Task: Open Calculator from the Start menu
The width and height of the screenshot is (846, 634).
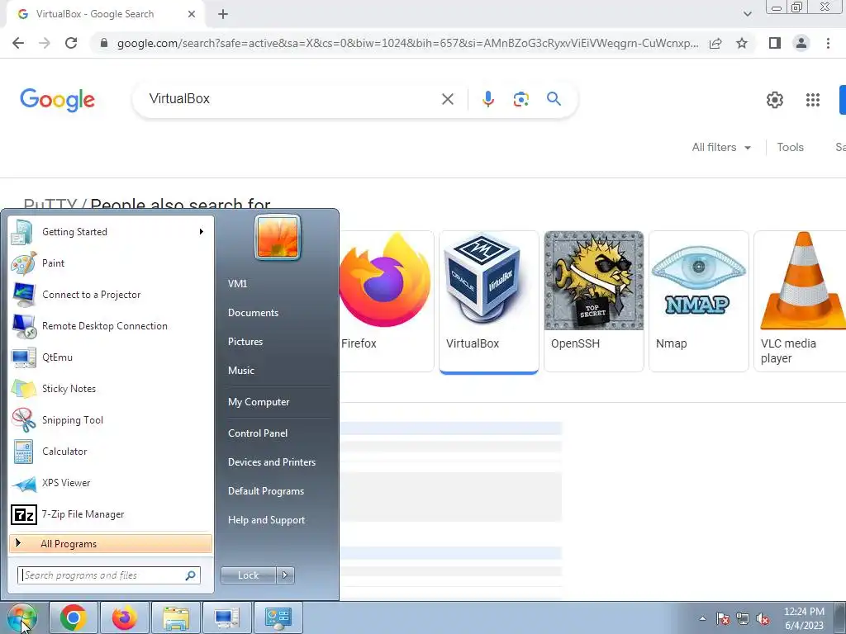Action: click(x=111, y=452)
